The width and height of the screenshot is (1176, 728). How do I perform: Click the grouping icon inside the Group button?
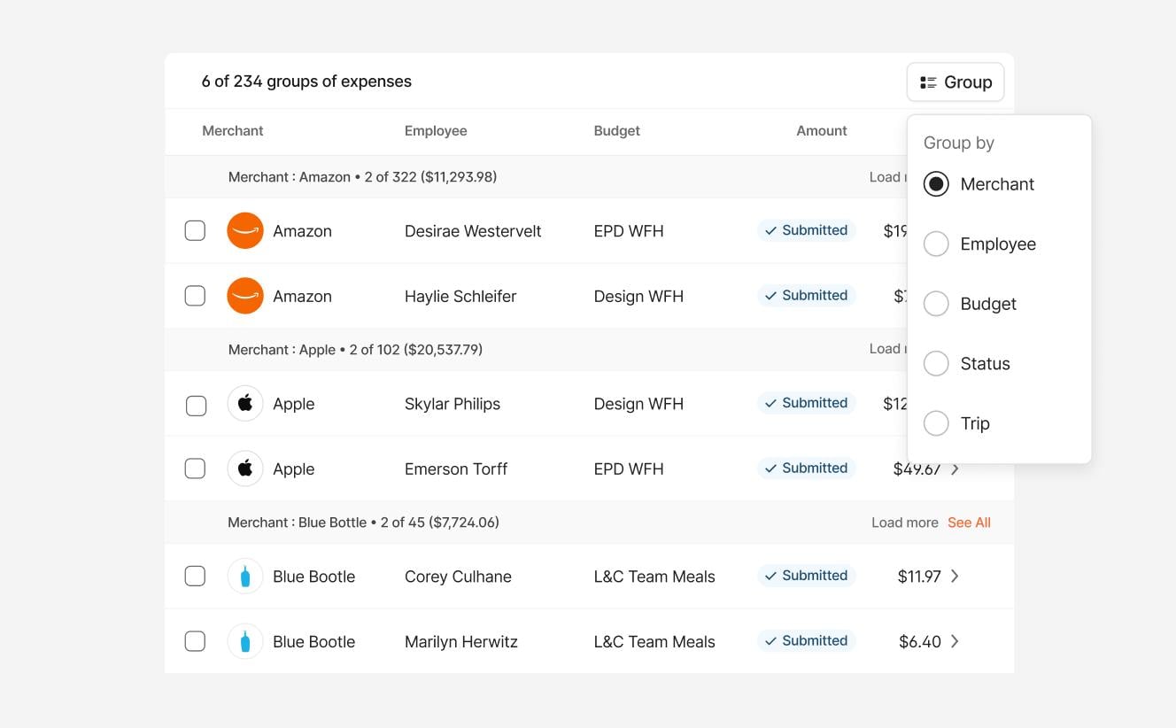[x=928, y=81]
